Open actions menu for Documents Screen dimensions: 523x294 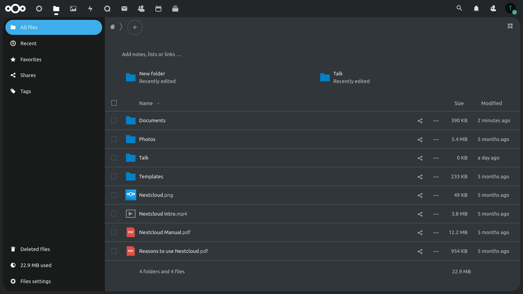pyautogui.click(x=436, y=121)
